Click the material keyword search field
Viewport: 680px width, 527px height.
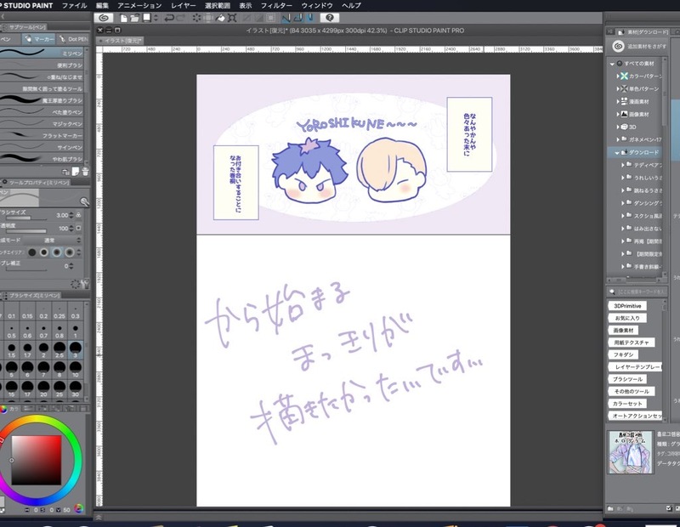click(640, 292)
